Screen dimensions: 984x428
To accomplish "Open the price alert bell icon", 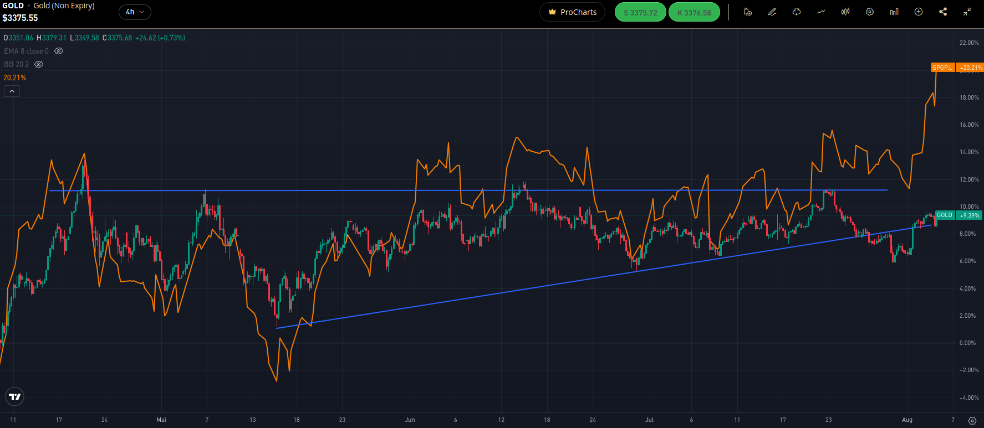I will coord(747,12).
